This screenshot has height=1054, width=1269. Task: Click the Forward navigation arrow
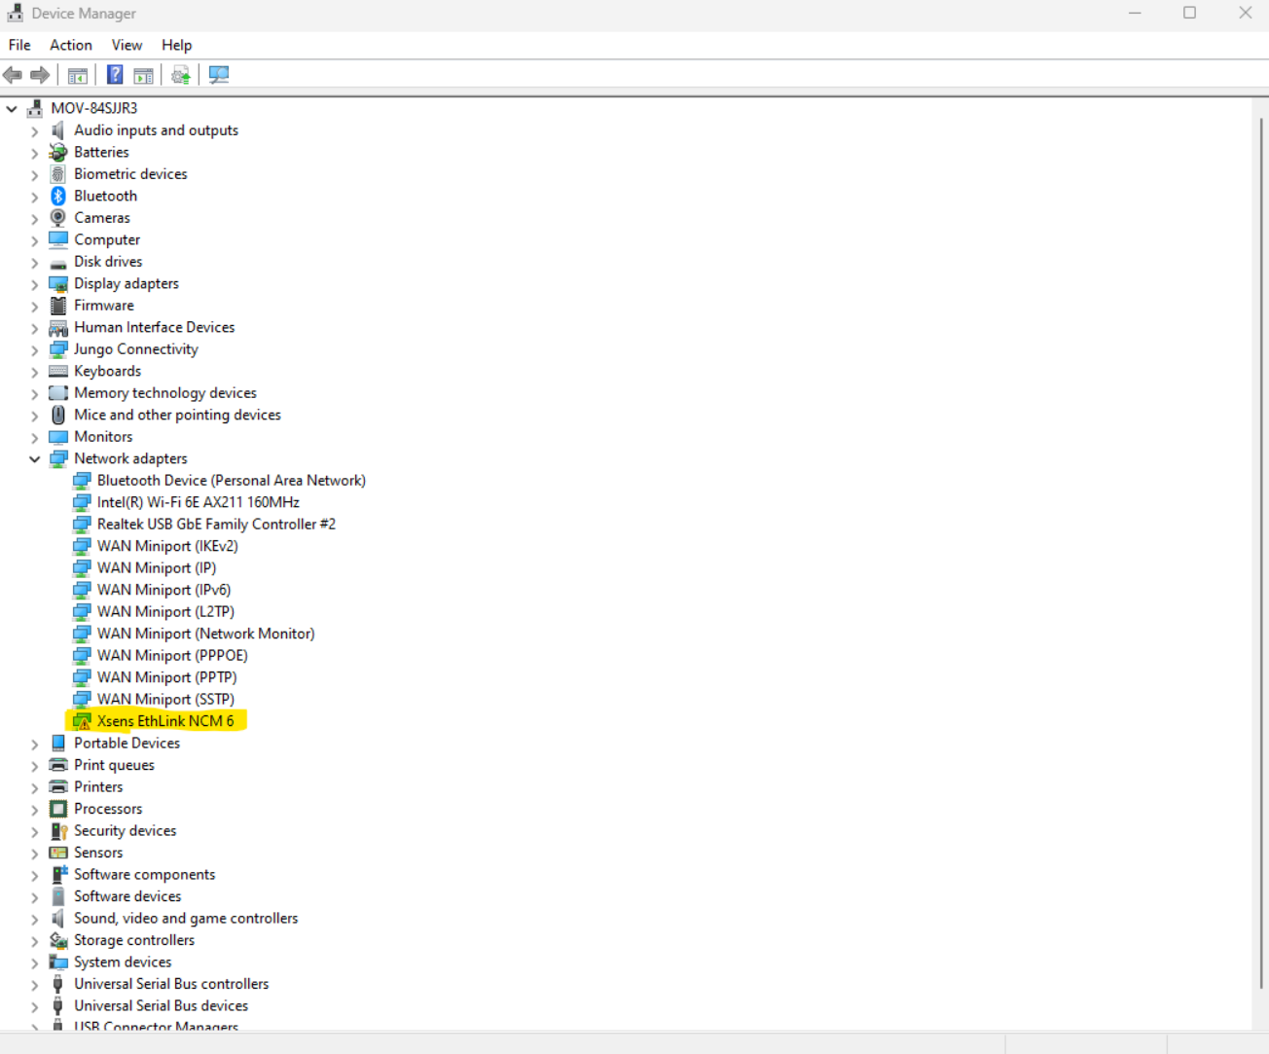[x=40, y=75]
